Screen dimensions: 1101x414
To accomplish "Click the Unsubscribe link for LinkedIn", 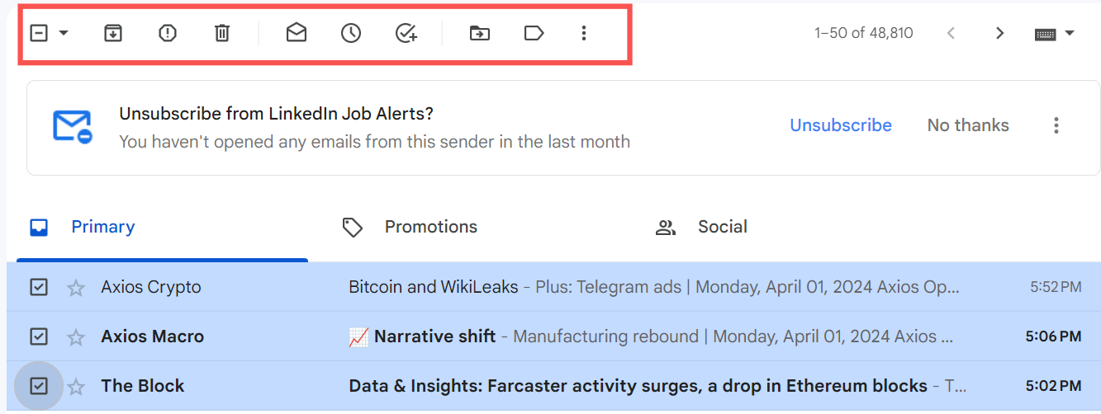I will (841, 125).
